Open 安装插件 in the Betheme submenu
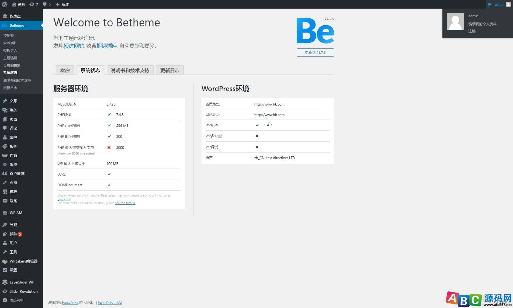 pos(10,43)
